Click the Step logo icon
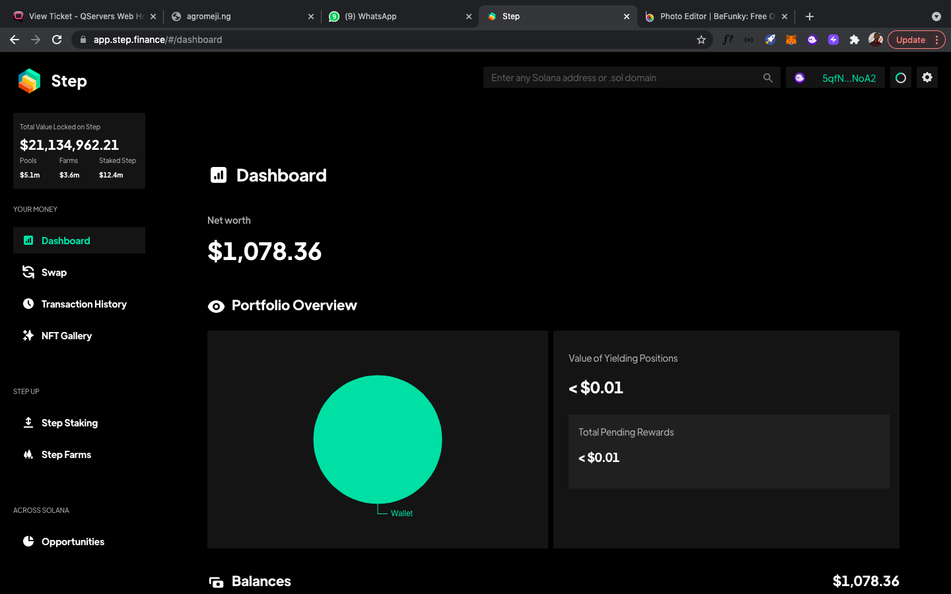This screenshot has width=951, height=594. point(30,81)
